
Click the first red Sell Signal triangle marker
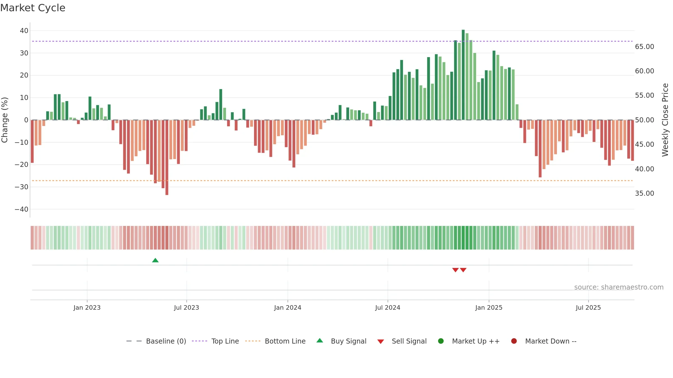coord(455,270)
